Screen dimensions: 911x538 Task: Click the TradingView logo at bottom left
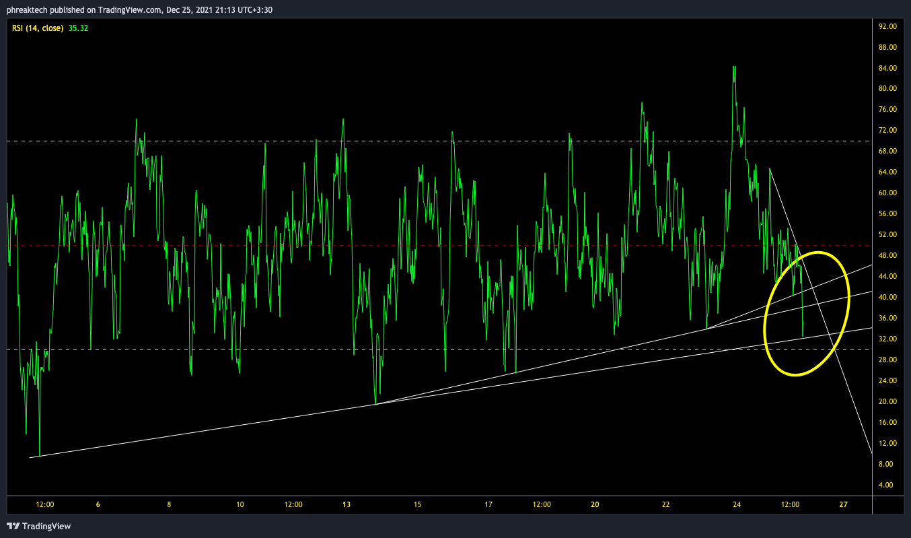pyautogui.click(x=39, y=526)
